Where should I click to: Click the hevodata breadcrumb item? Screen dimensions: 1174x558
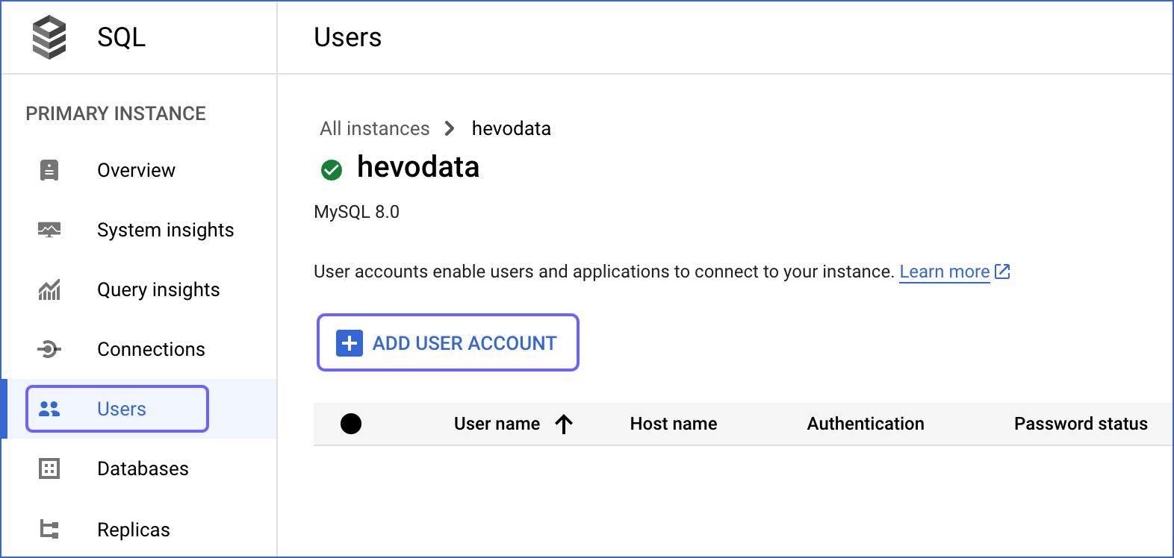pos(512,128)
